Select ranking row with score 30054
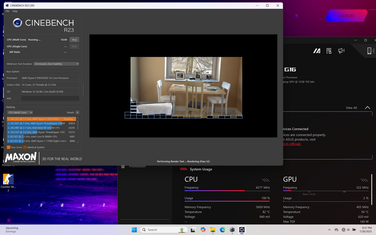 pos(41,123)
